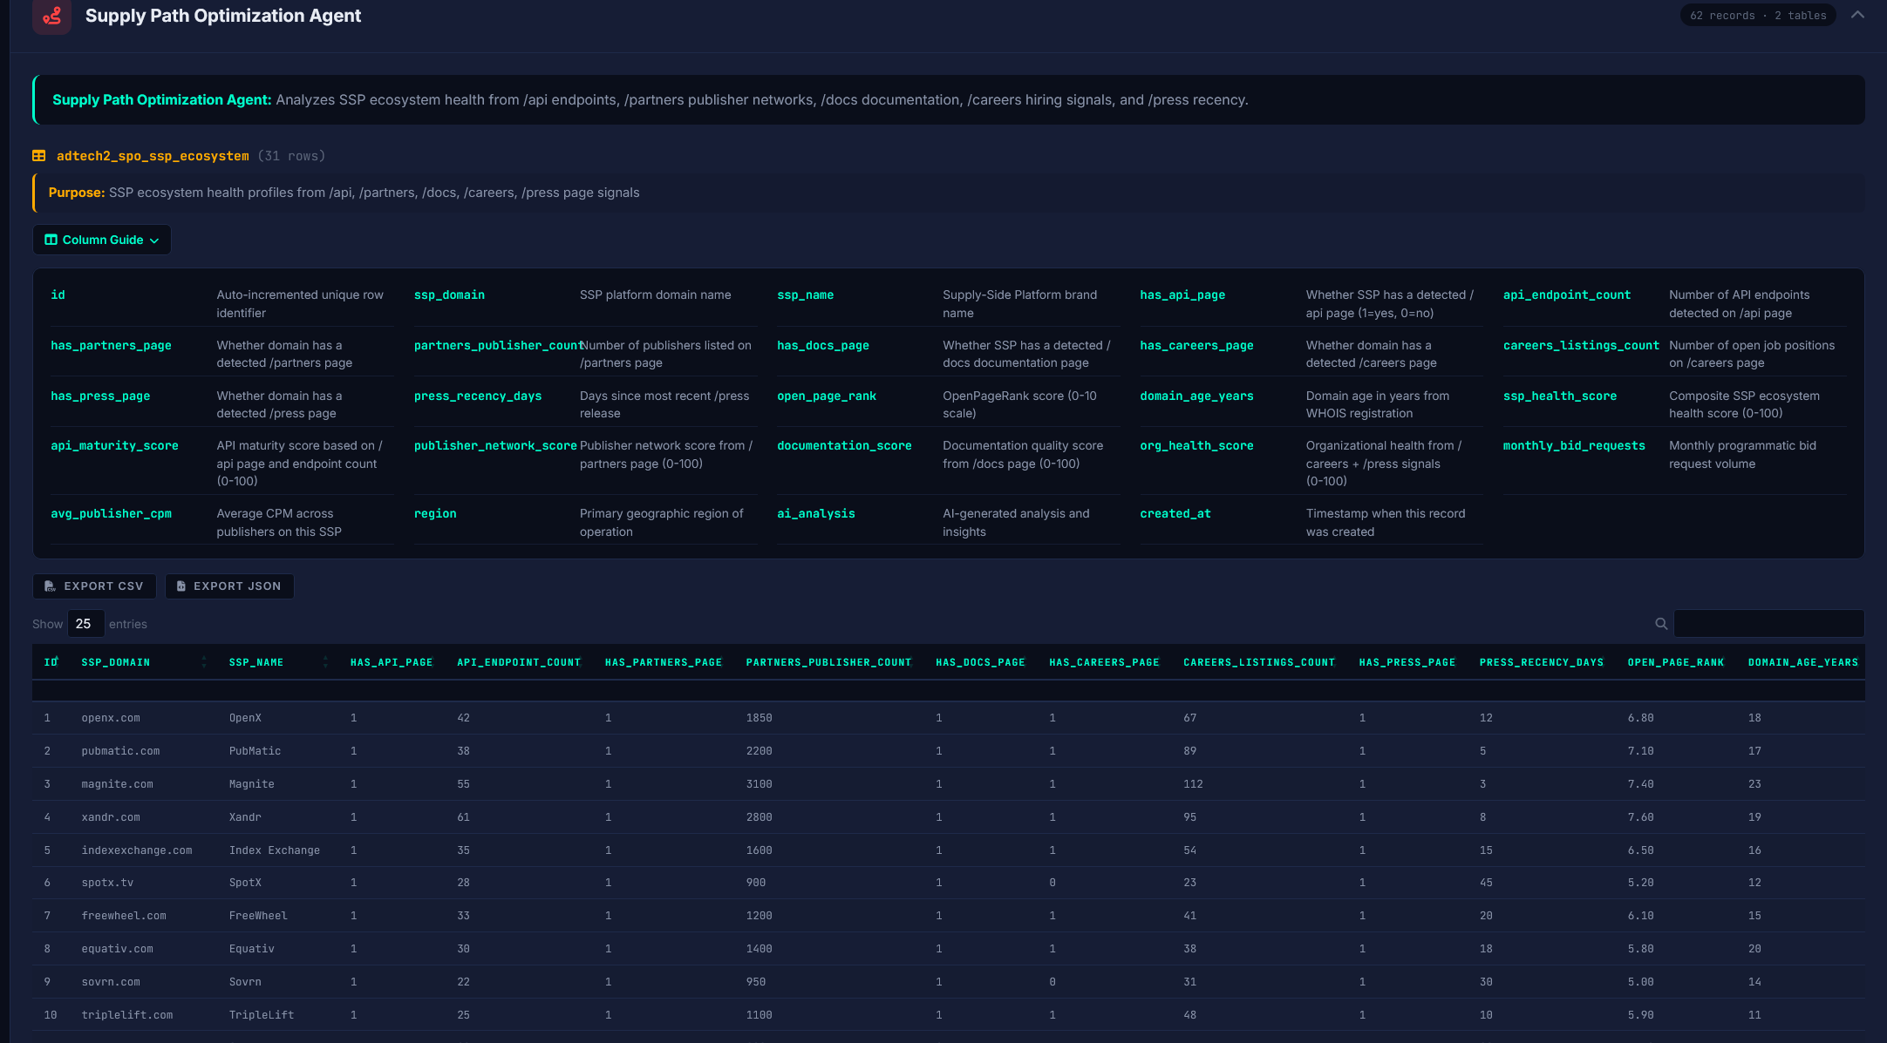Sort by OPEN_PAGE_RANK column header
This screenshot has height=1043, width=1887.
(x=1675, y=662)
